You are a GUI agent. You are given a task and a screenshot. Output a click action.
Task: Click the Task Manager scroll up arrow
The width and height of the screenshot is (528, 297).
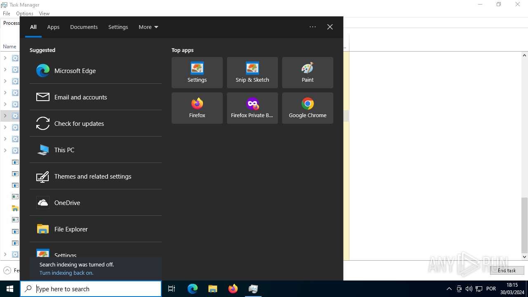[524, 55]
